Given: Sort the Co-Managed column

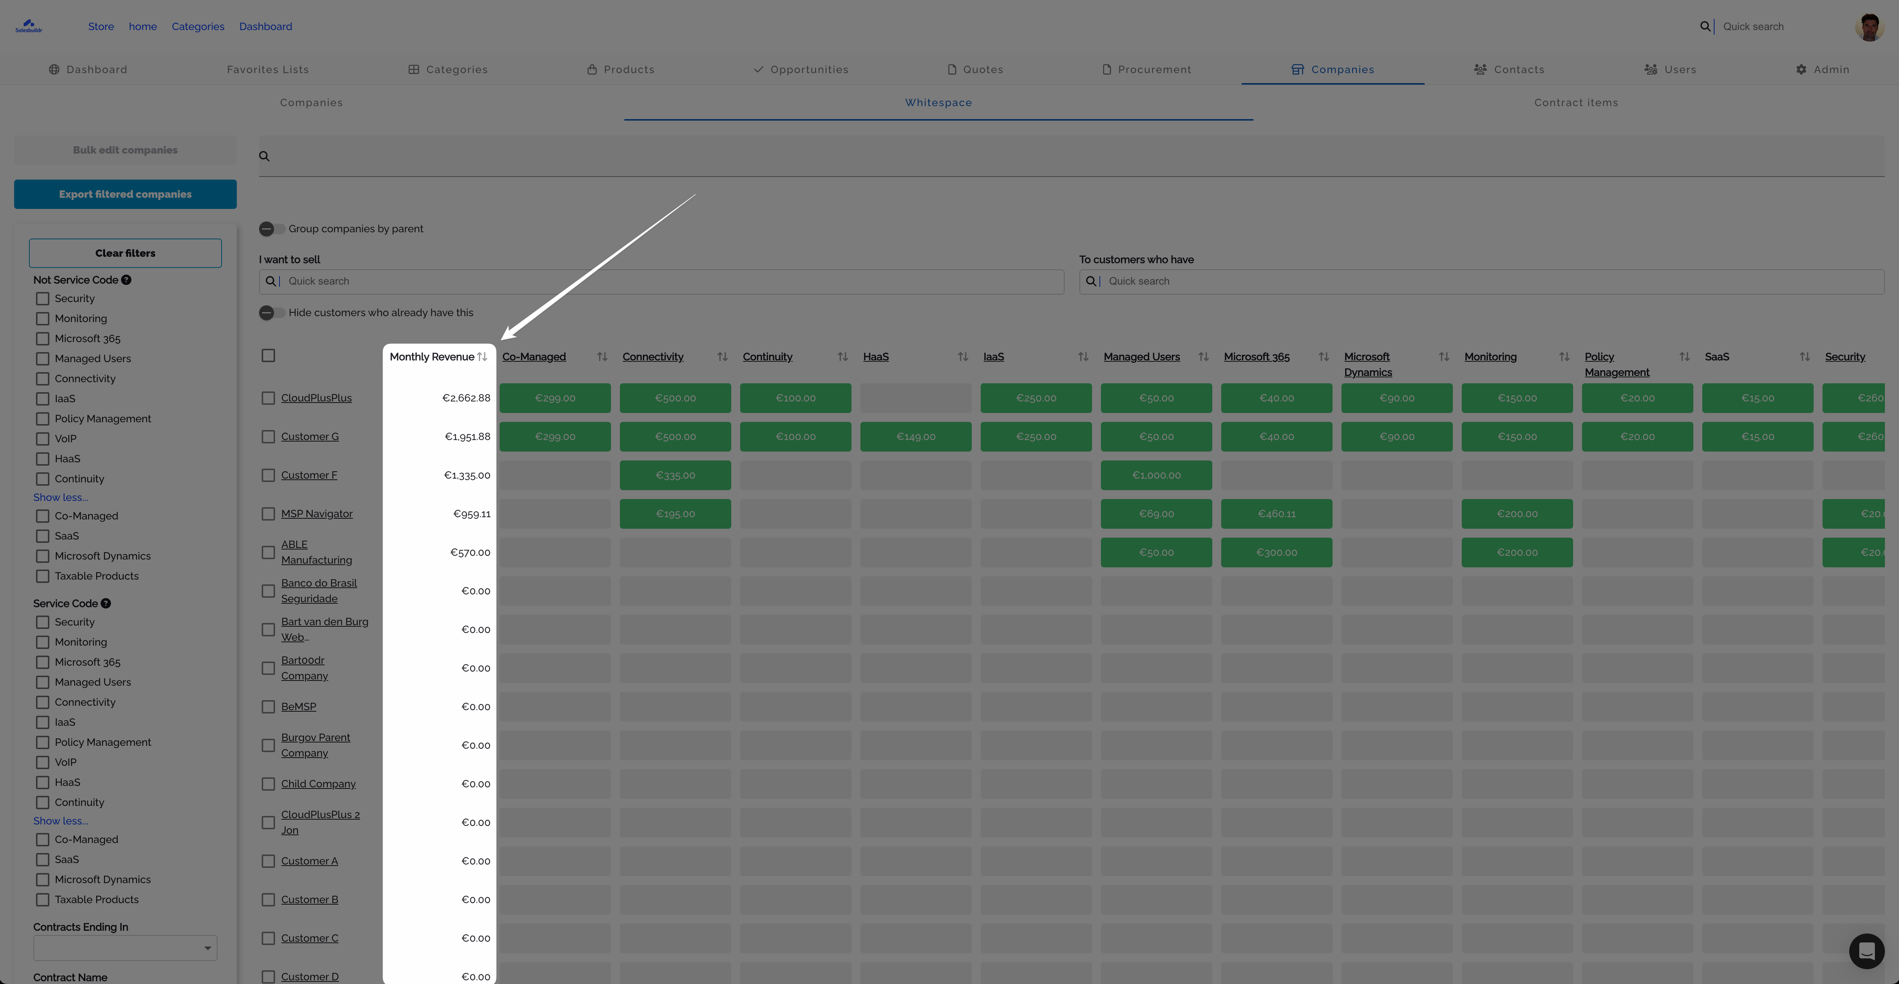Looking at the screenshot, I should point(602,357).
